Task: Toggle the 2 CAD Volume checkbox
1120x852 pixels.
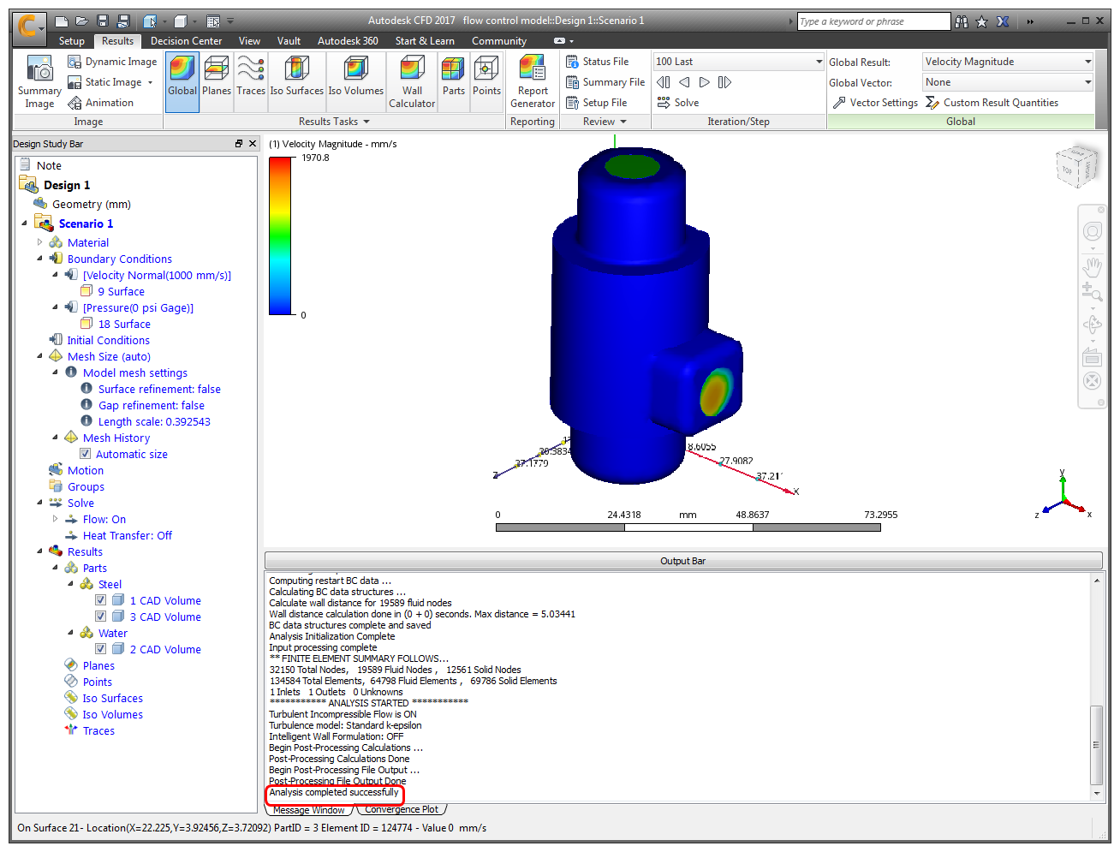Action: click(x=101, y=649)
